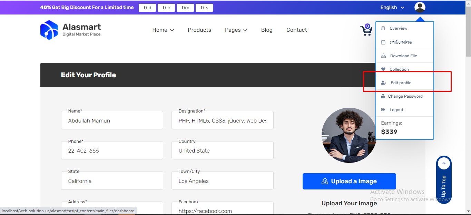Click the Overview layers icon in menu
This screenshot has width=471, height=215.
click(383, 28)
